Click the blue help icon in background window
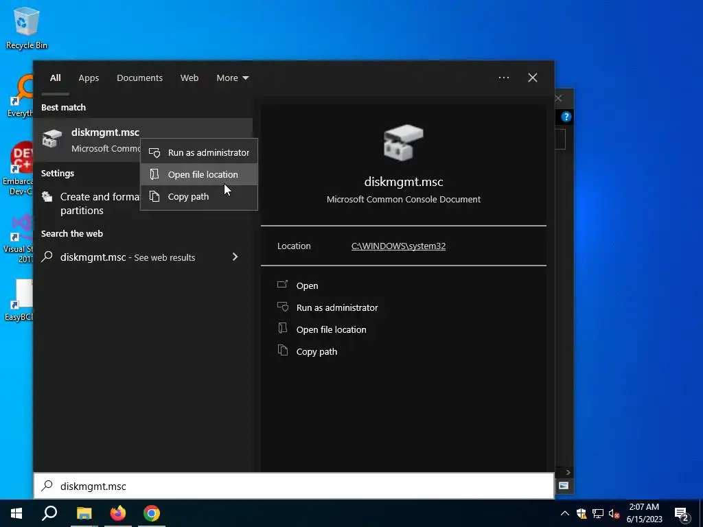Image resolution: width=703 pixels, height=527 pixels. (566, 117)
